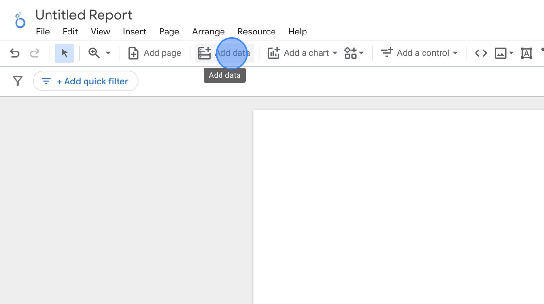Expand the Add a chart dropdown arrow
The height and width of the screenshot is (304, 544).
pos(335,53)
